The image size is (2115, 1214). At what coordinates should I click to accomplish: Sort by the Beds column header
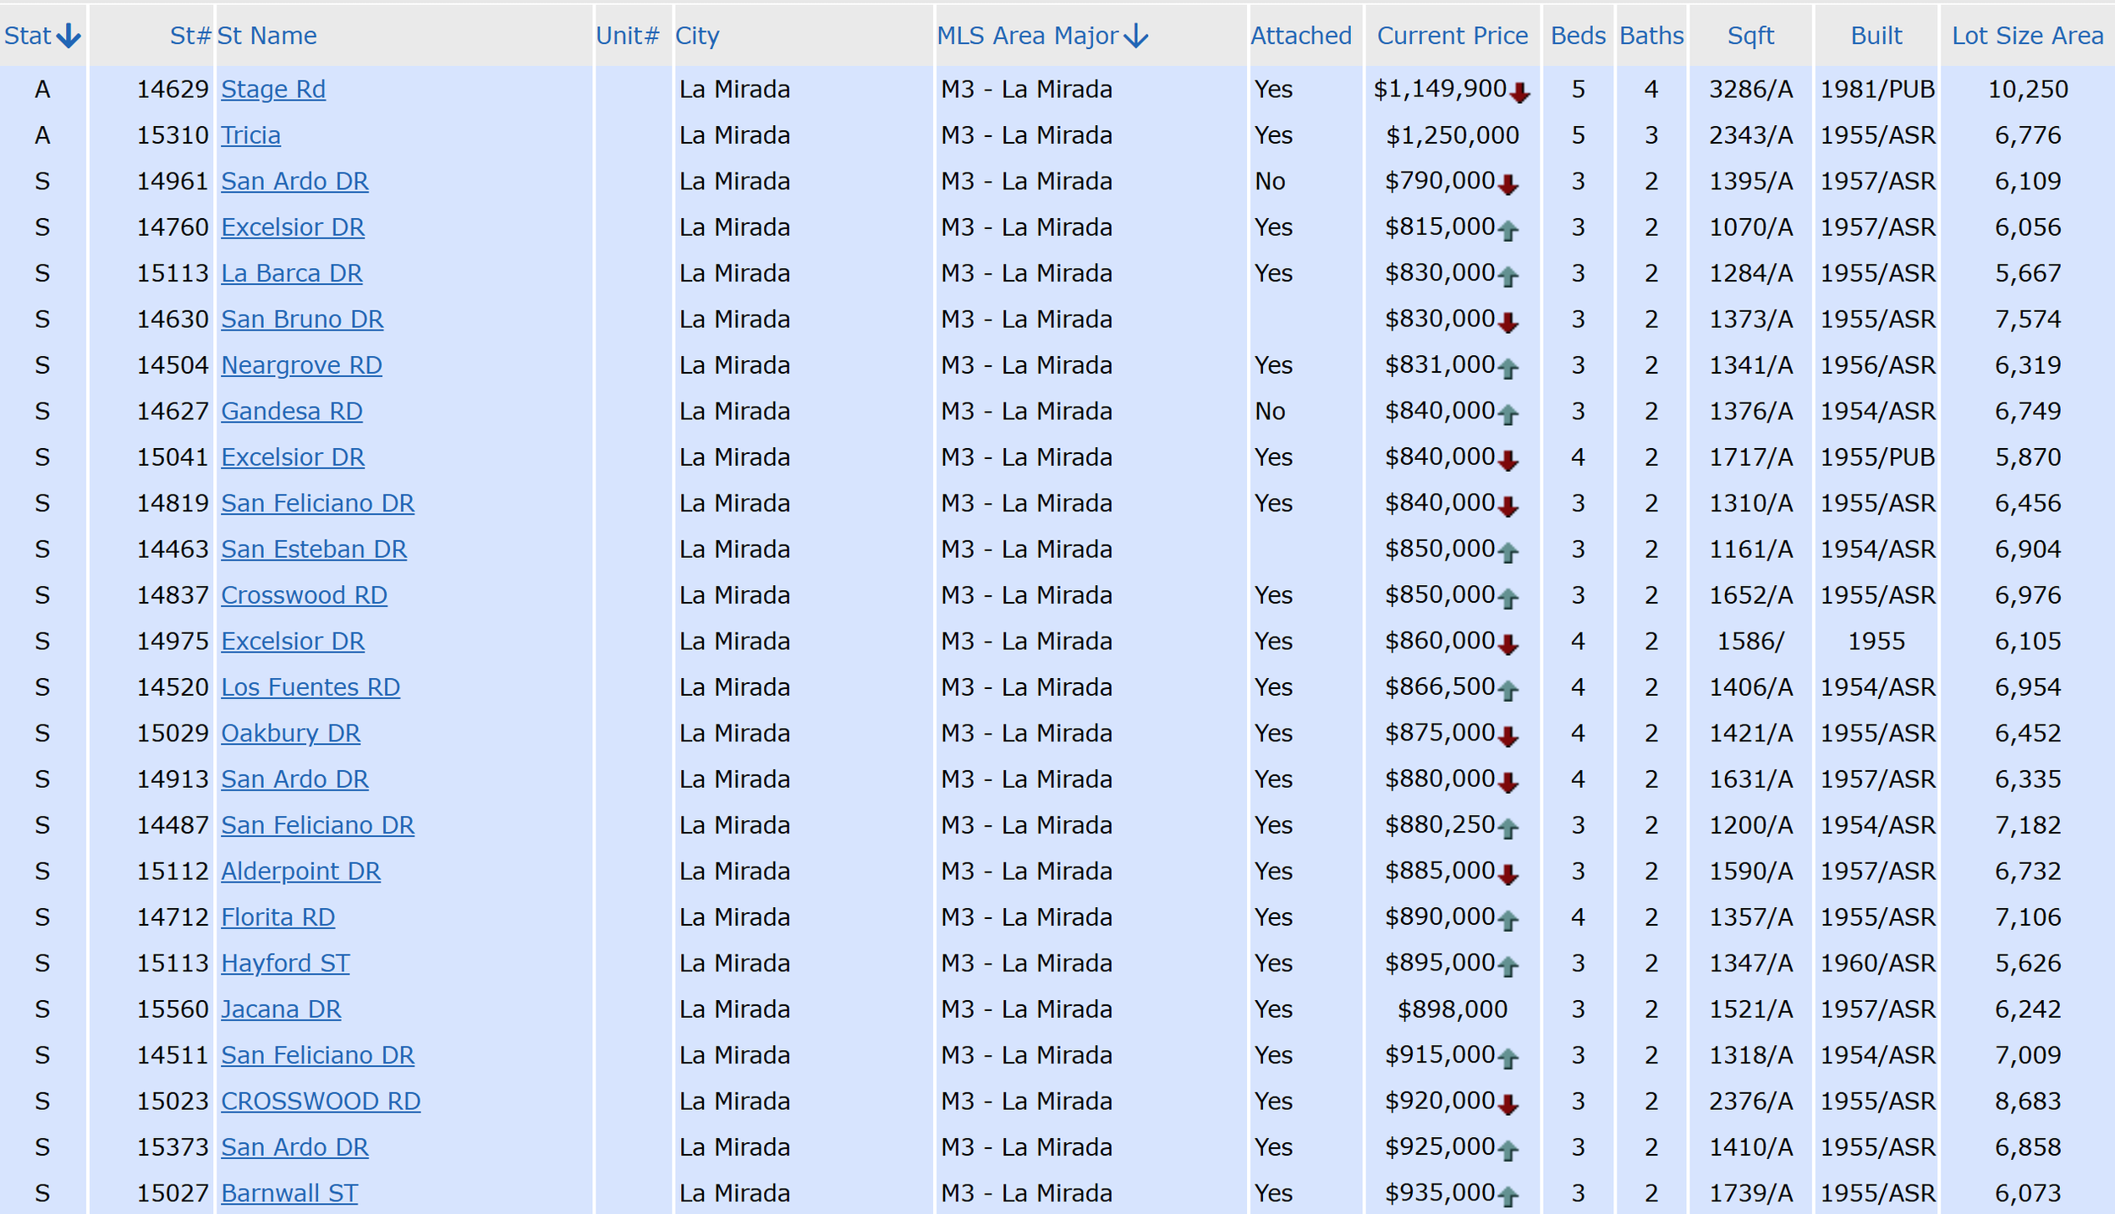tap(1578, 36)
